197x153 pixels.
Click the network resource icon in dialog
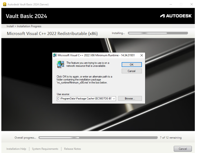[x=61, y=64]
